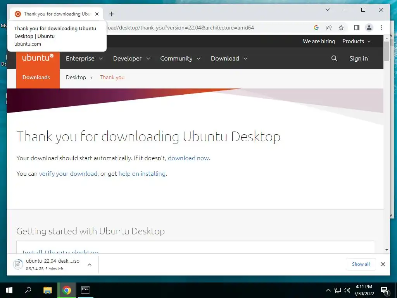
Task: Click the page vertical scrollbar thumb
Action: (387, 51)
